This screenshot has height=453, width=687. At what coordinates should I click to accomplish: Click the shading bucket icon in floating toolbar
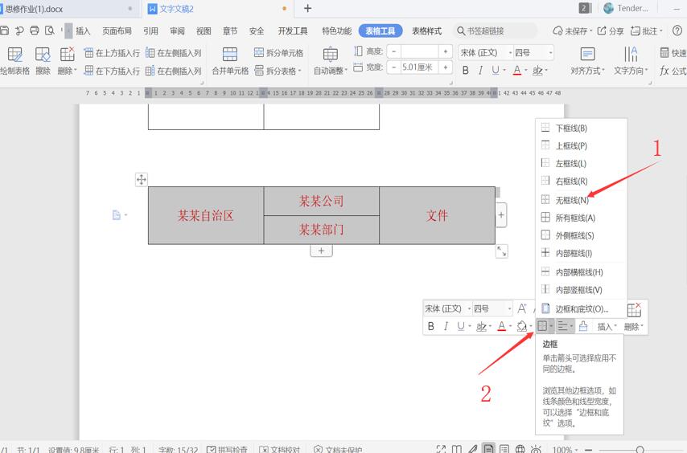[x=521, y=326]
